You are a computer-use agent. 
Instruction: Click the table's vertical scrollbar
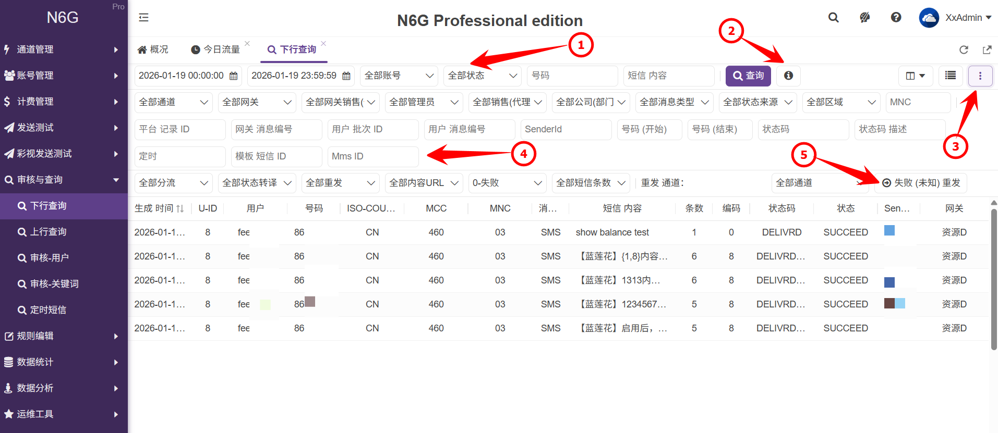994,279
